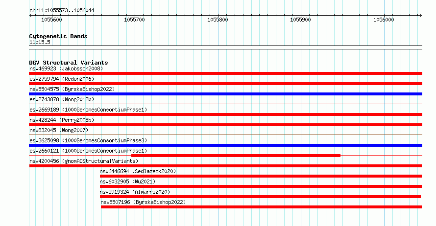The height and width of the screenshot is (226, 436).
Task: Open the esv2669189 variant label
Action: 88,110
